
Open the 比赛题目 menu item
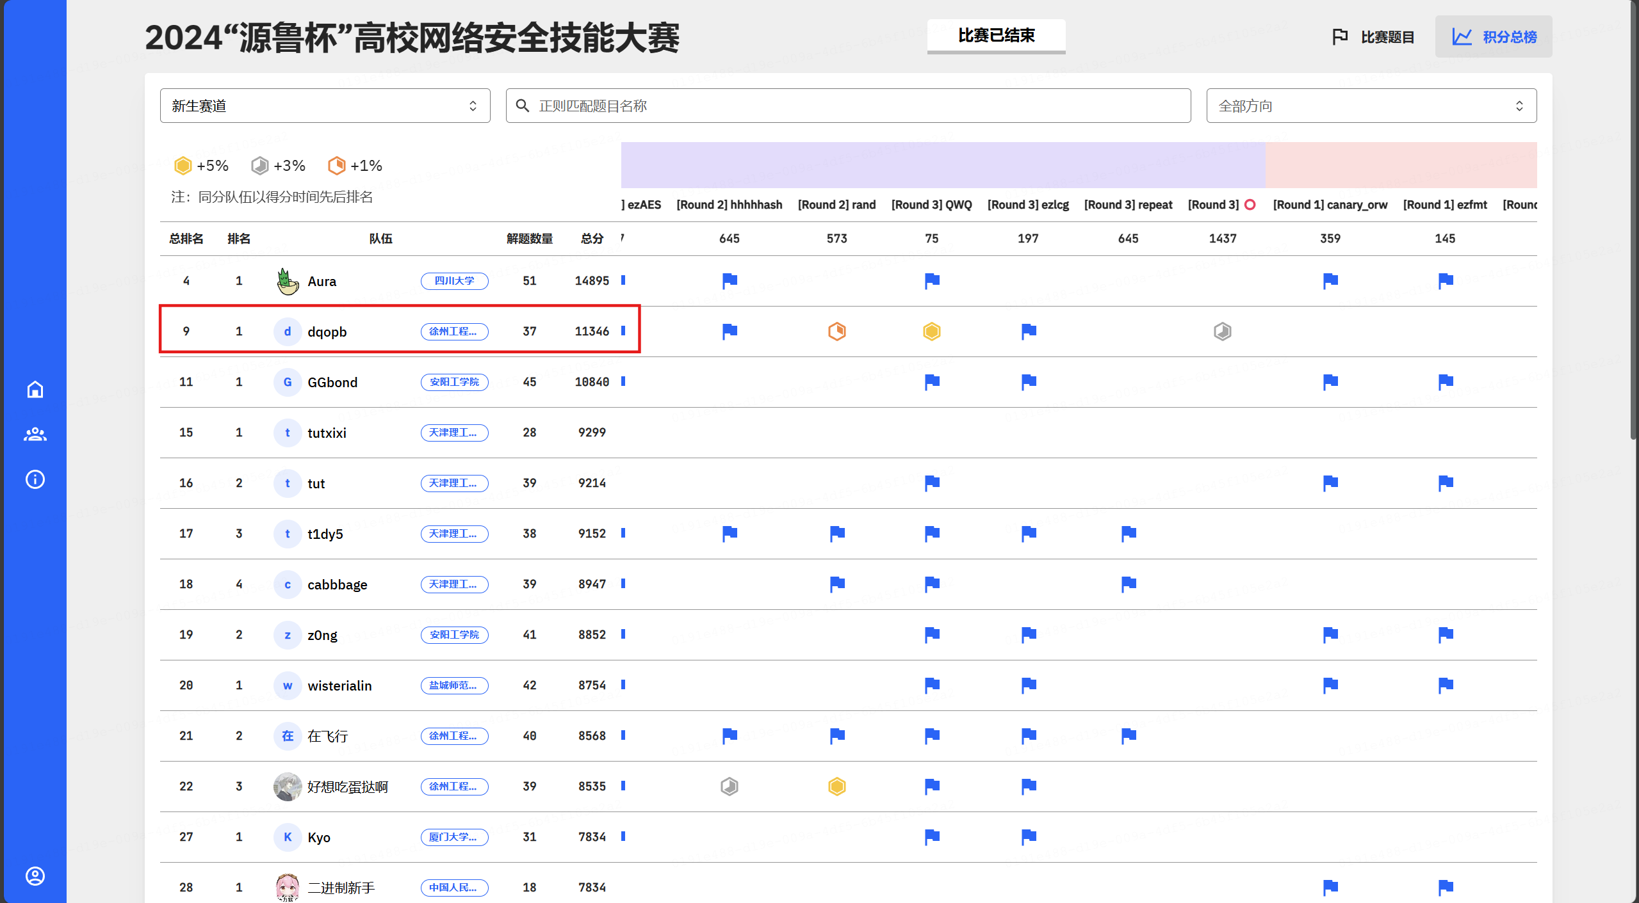coord(1387,36)
